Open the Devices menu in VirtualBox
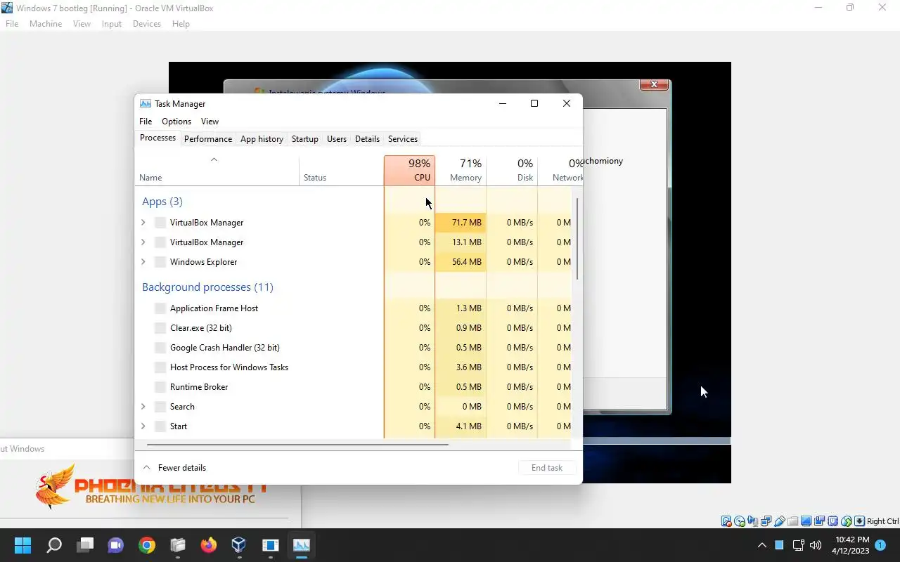Viewport: 900px width, 562px height. tap(146, 24)
